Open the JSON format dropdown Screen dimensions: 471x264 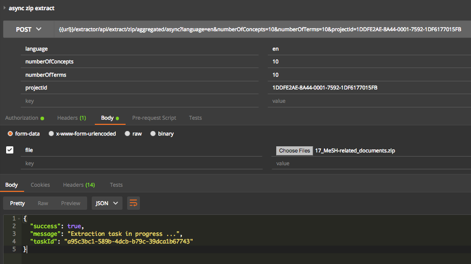click(x=107, y=203)
